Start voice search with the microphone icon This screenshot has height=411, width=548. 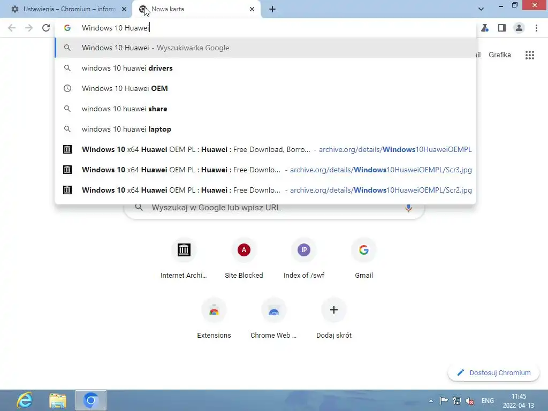408,208
